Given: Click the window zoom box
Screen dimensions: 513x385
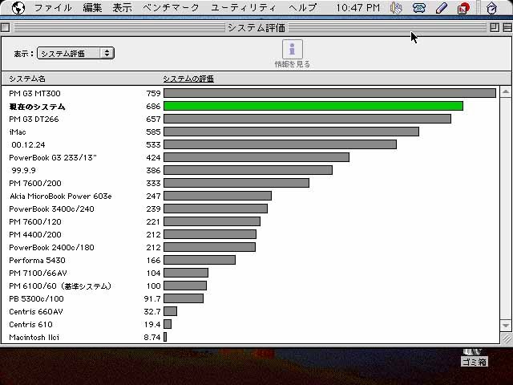Looking at the screenshot, I should click(x=495, y=27).
